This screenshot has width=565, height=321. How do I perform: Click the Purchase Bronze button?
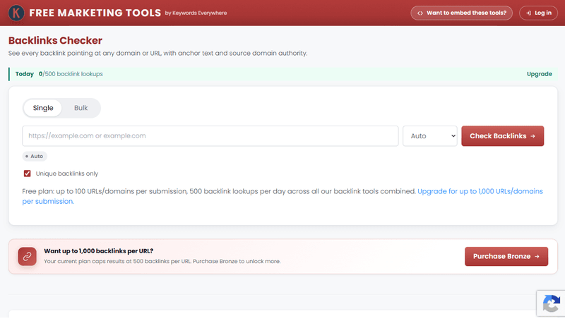point(506,256)
